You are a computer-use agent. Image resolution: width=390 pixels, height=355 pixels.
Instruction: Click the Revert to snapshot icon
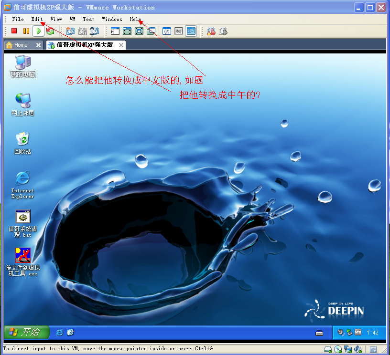tap(83, 31)
